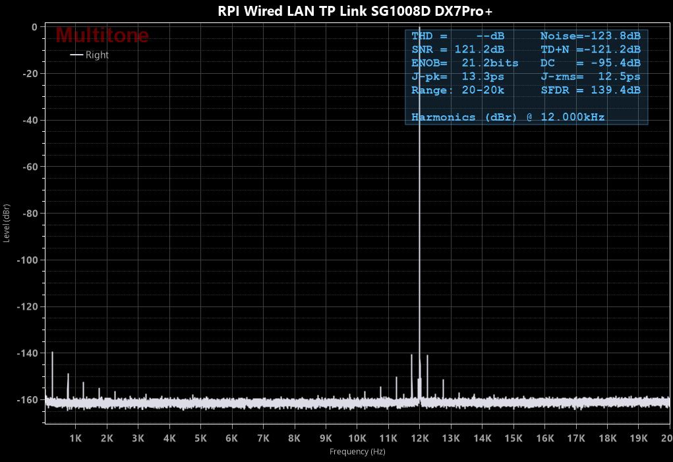The width and height of the screenshot is (673, 462).
Task: Click the 12K tick on frequency axis
Action: pyautogui.click(x=420, y=438)
